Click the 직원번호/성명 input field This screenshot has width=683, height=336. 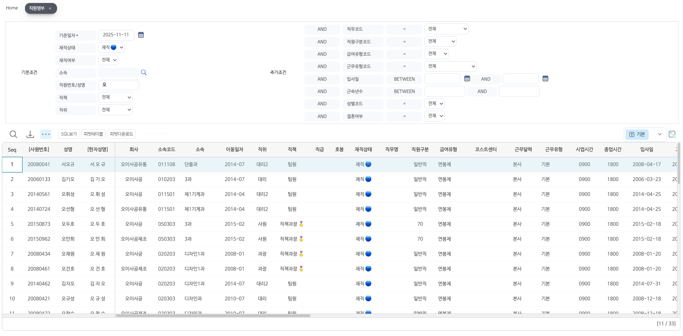[x=119, y=85]
